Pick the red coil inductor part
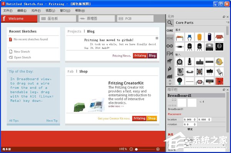The image size is (231, 153). (x=219, y=37)
